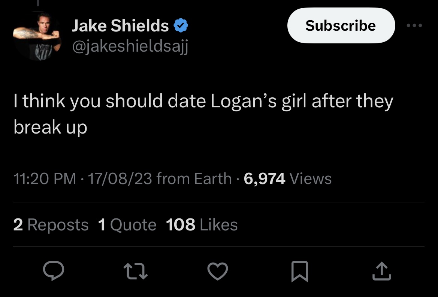This screenshot has height=297, width=438.
Task: Click the thread connector line above avatar
Action: tap(38, 3)
